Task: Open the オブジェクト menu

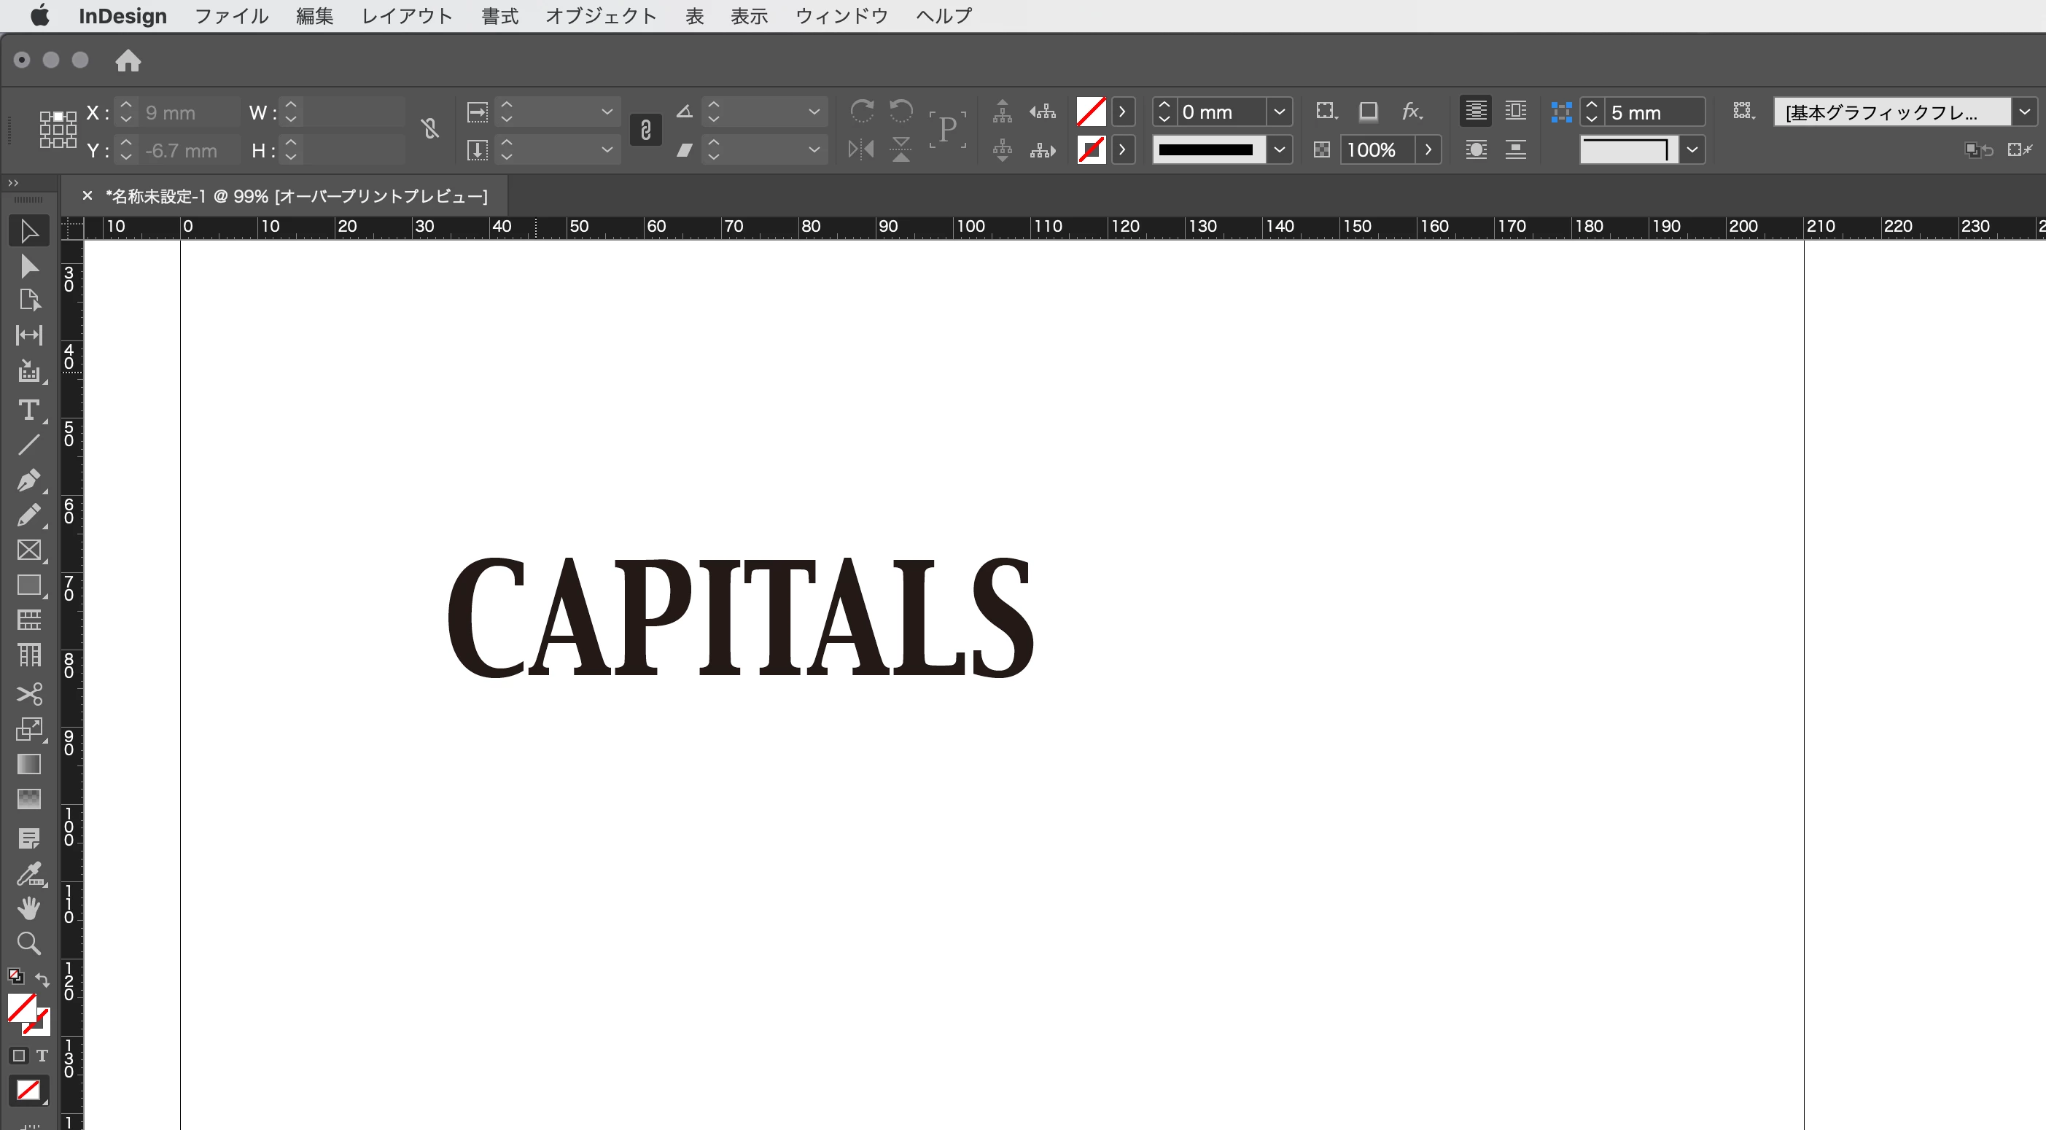Action: click(601, 16)
